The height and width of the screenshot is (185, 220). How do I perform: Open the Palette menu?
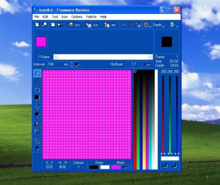pyautogui.click(x=91, y=17)
